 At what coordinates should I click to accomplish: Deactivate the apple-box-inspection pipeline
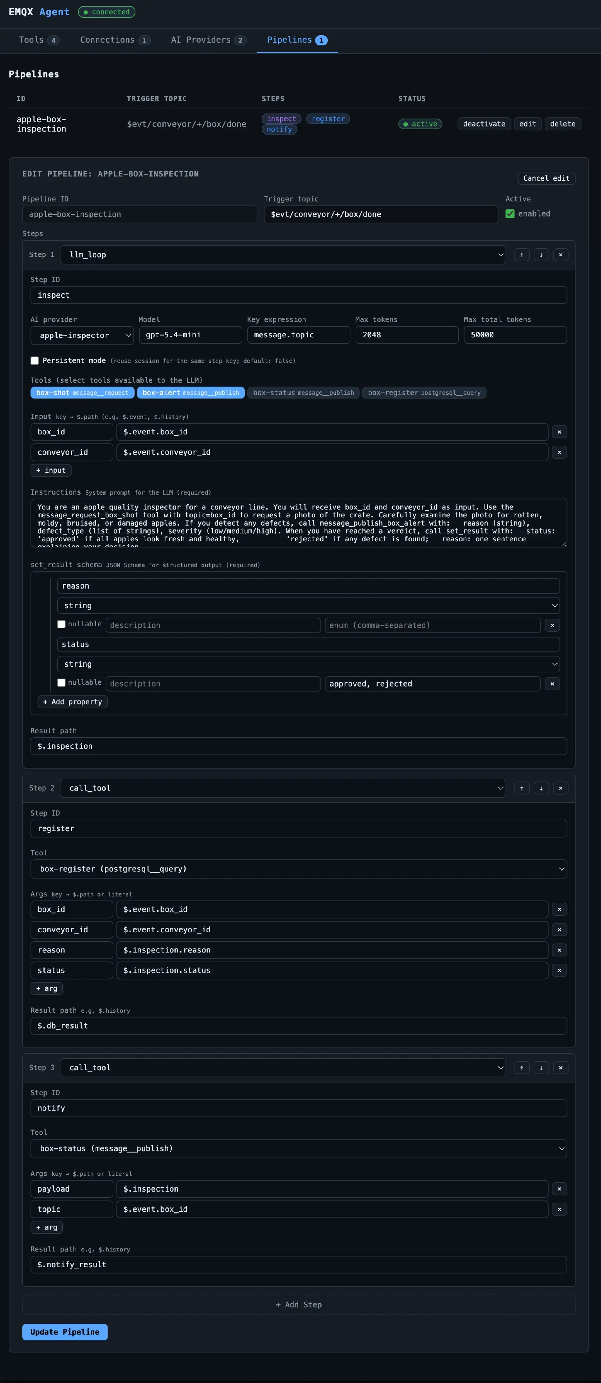(x=484, y=124)
